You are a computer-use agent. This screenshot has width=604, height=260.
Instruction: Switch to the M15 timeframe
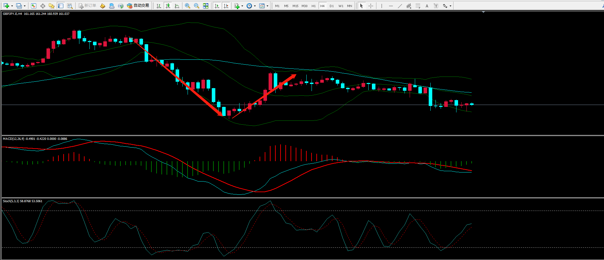[295, 6]
